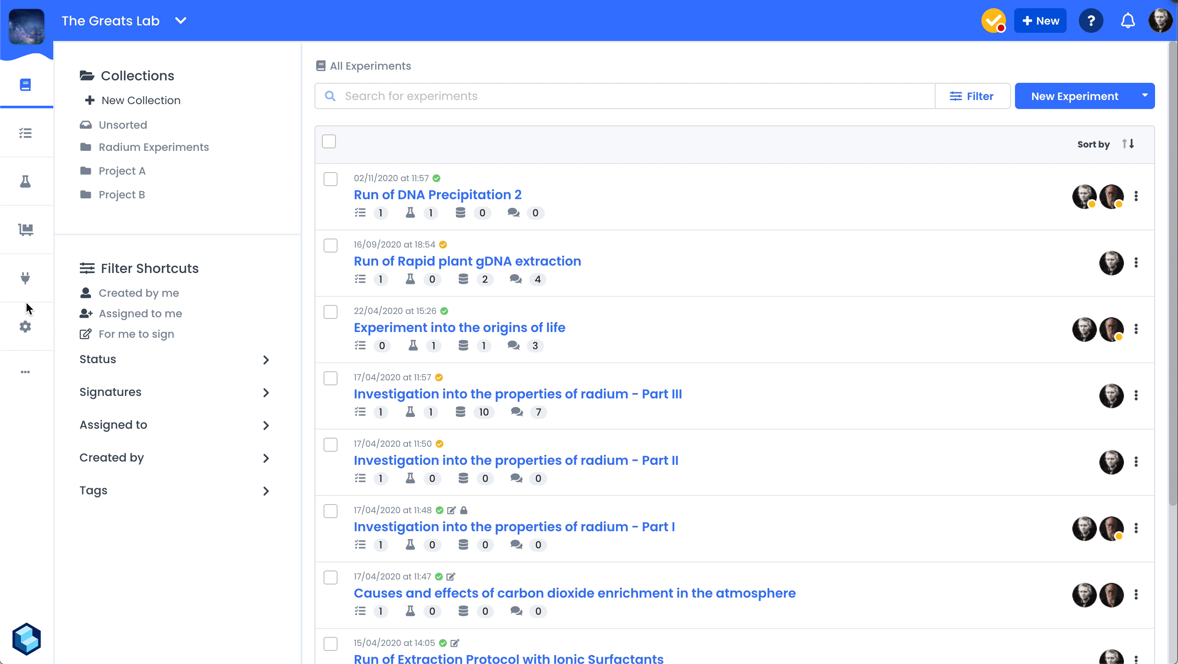Click the Filter button

[972, 97]
